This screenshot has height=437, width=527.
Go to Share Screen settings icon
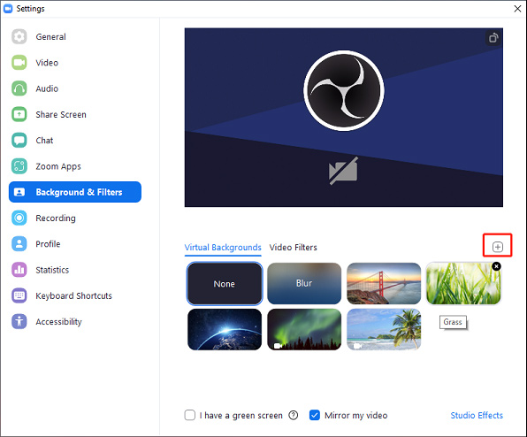pos(19,114)
